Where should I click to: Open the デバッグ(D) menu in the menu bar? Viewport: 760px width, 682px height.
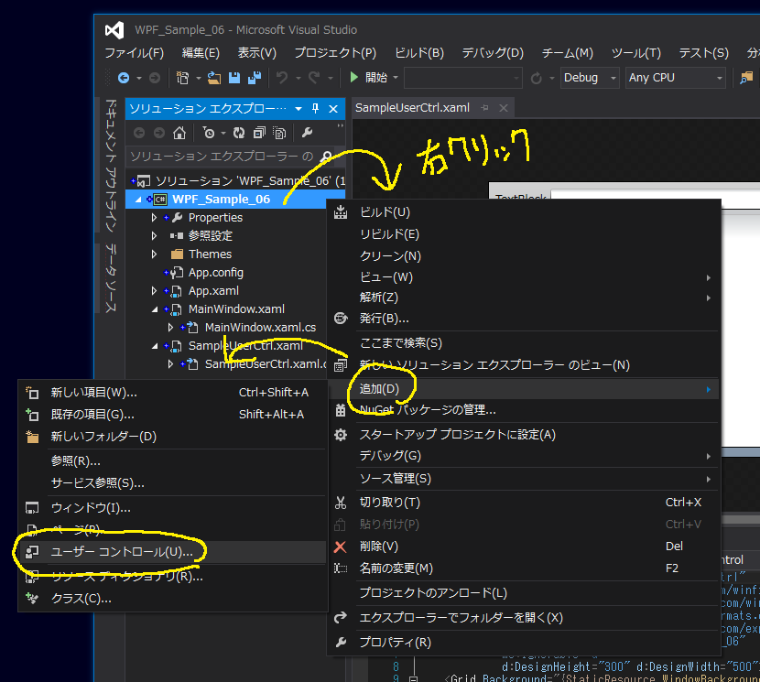click(x=493, y=53)
